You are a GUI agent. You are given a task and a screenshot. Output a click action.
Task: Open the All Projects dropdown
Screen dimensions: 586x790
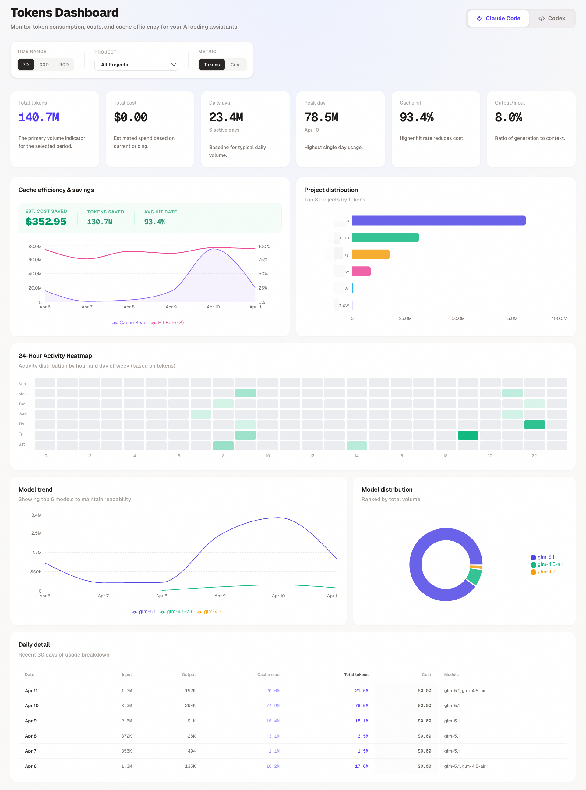point(136,65)
